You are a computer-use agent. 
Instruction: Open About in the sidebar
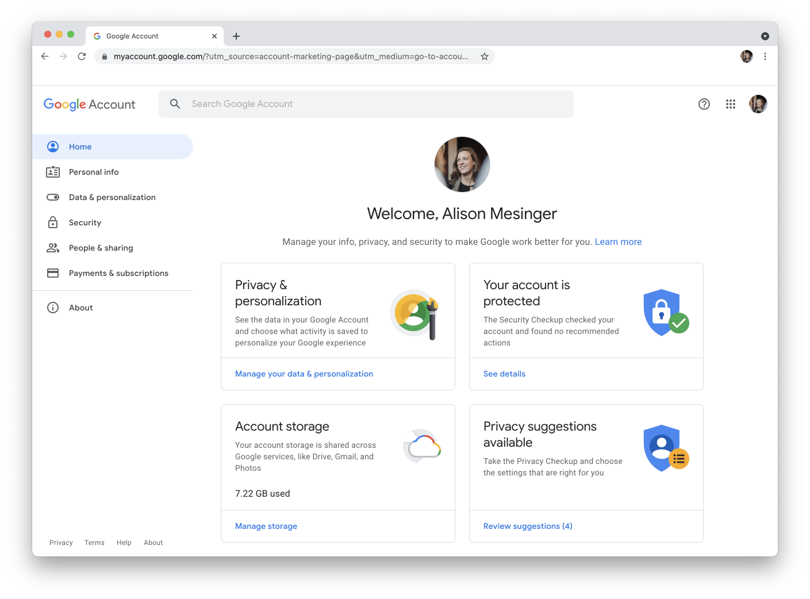click(x=113, y=308)
